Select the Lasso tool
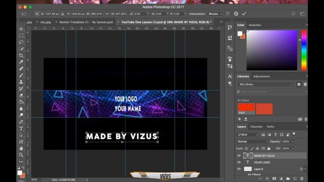Image resolution: width=324 pixels, height=182 pixels. click(x=21, y=42)
